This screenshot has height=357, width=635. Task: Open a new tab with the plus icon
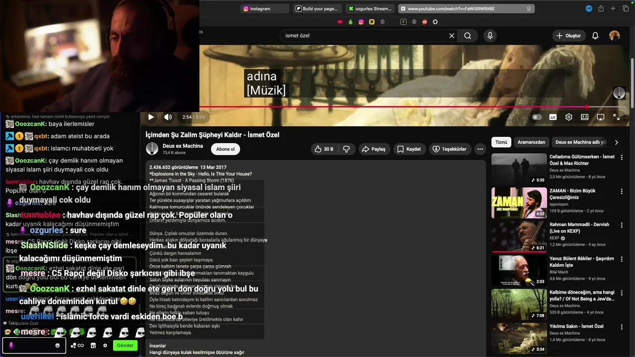[613, 8]
